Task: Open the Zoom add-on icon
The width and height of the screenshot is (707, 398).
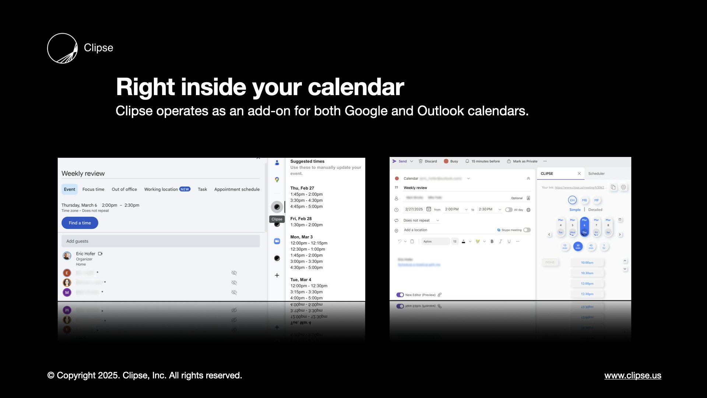Action: pos(277,241)
